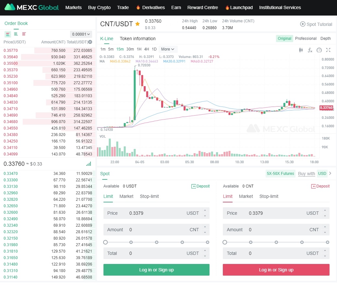The height and width of the screenshot is (285, 337).
Task: Open the Institutional Services menu
Action: (x=280, y=7)
